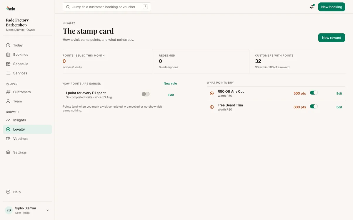Click the Services list icon
This screenshot has height=220, width=353.
(x=8, y=73)
